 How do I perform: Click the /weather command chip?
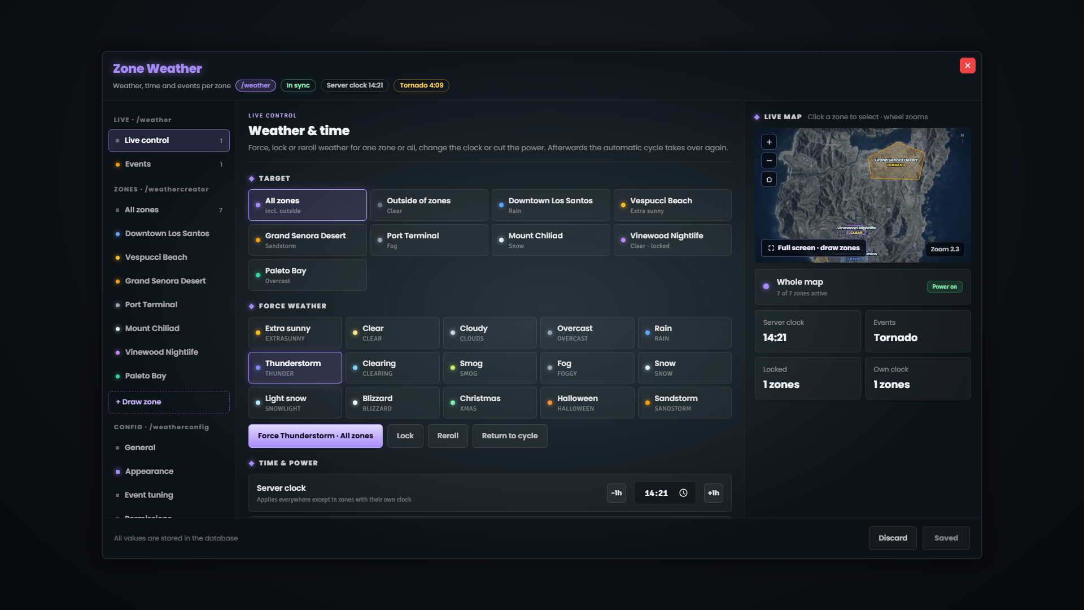pyautogui.click(x=256, y=86)
